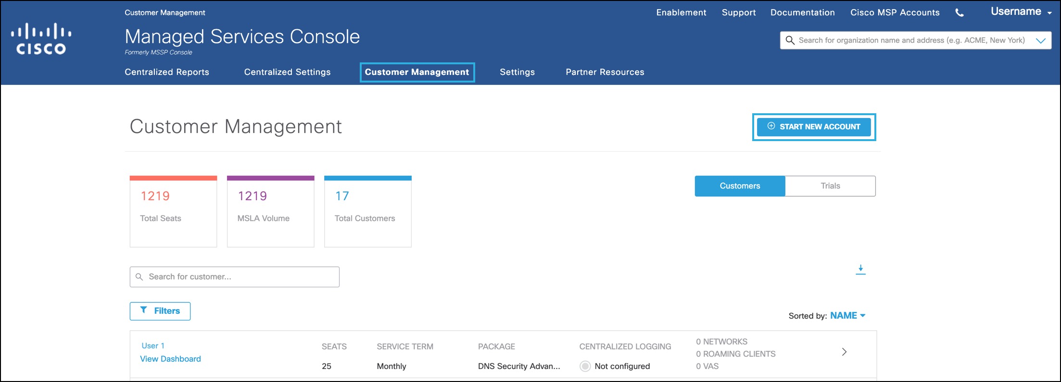Open the View Dashboard link

pyautogui.click(x=170, y=359)
